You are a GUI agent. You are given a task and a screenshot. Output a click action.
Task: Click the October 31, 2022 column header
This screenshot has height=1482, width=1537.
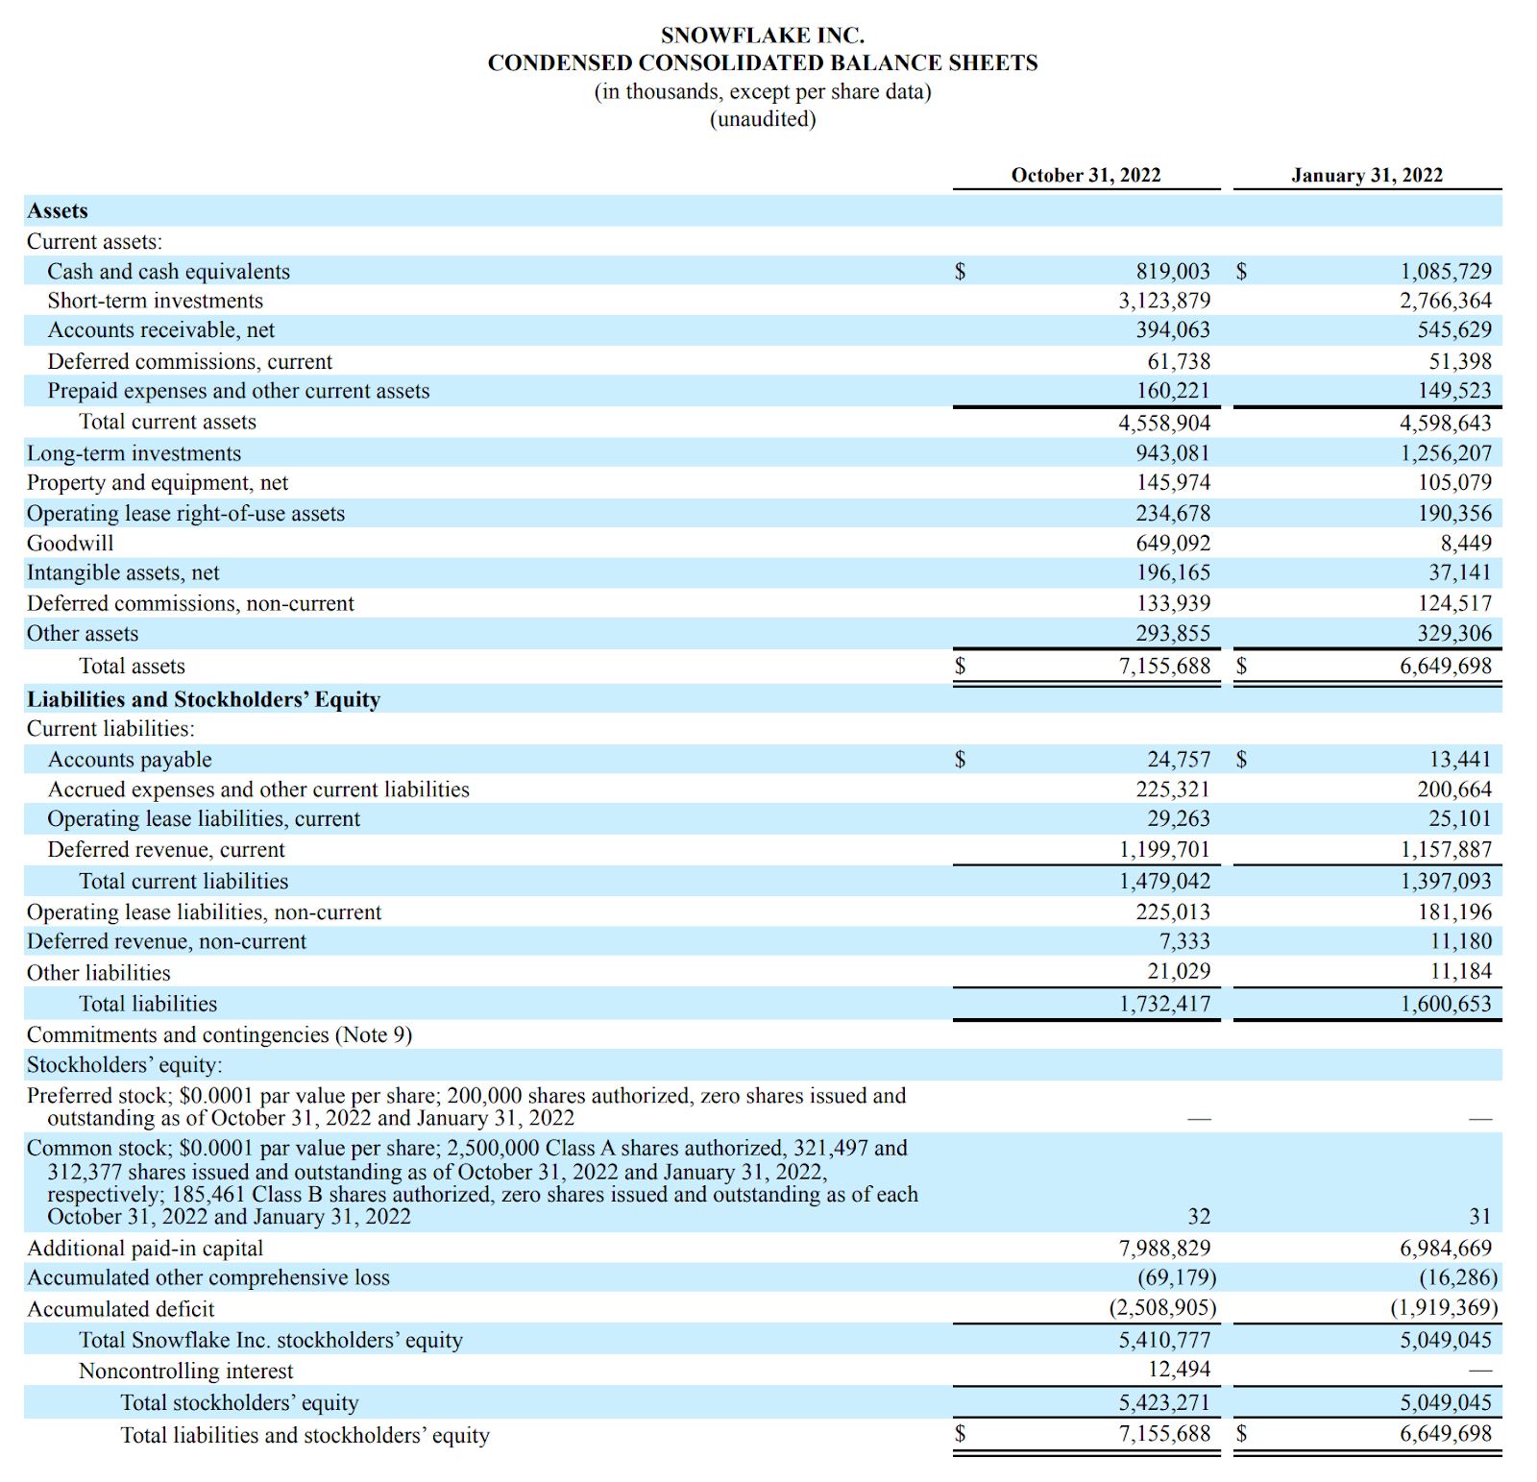point(1086,175)
